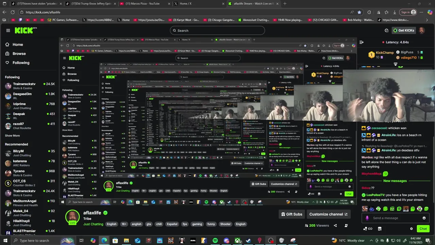
Task: Open Spotify from the Windows taskbar
Action: click(x=215, y=241)
